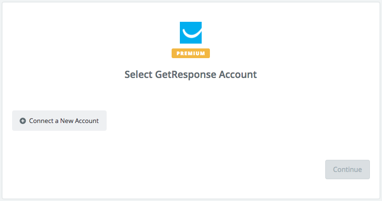Select the yellow PREMIUM badge
The width and height of the screenshot is (382, 201).
(x=191, y=53)
